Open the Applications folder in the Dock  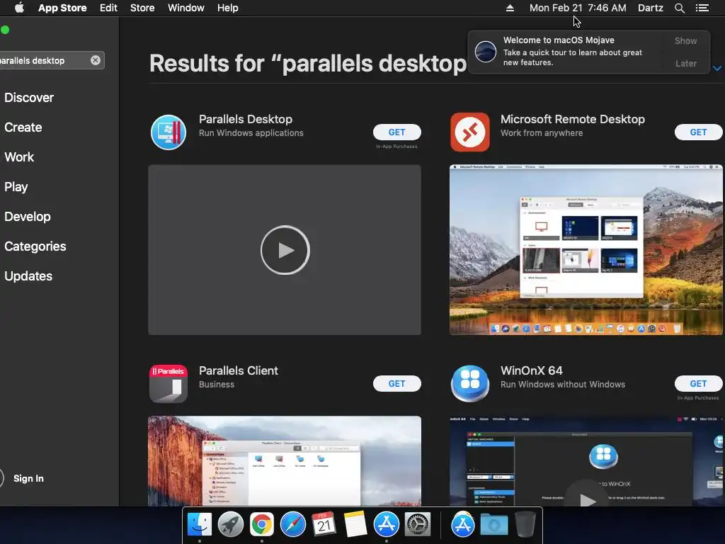pos(463,525)
